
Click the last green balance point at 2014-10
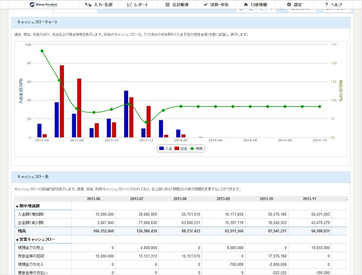tap(319, 106)
